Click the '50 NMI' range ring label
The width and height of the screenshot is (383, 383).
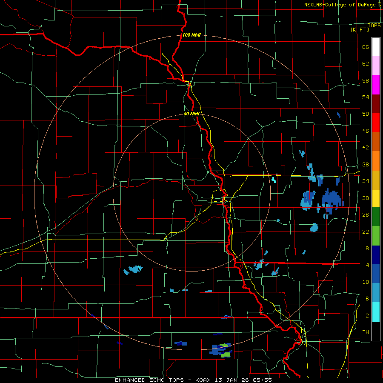[x=191, y=114]
